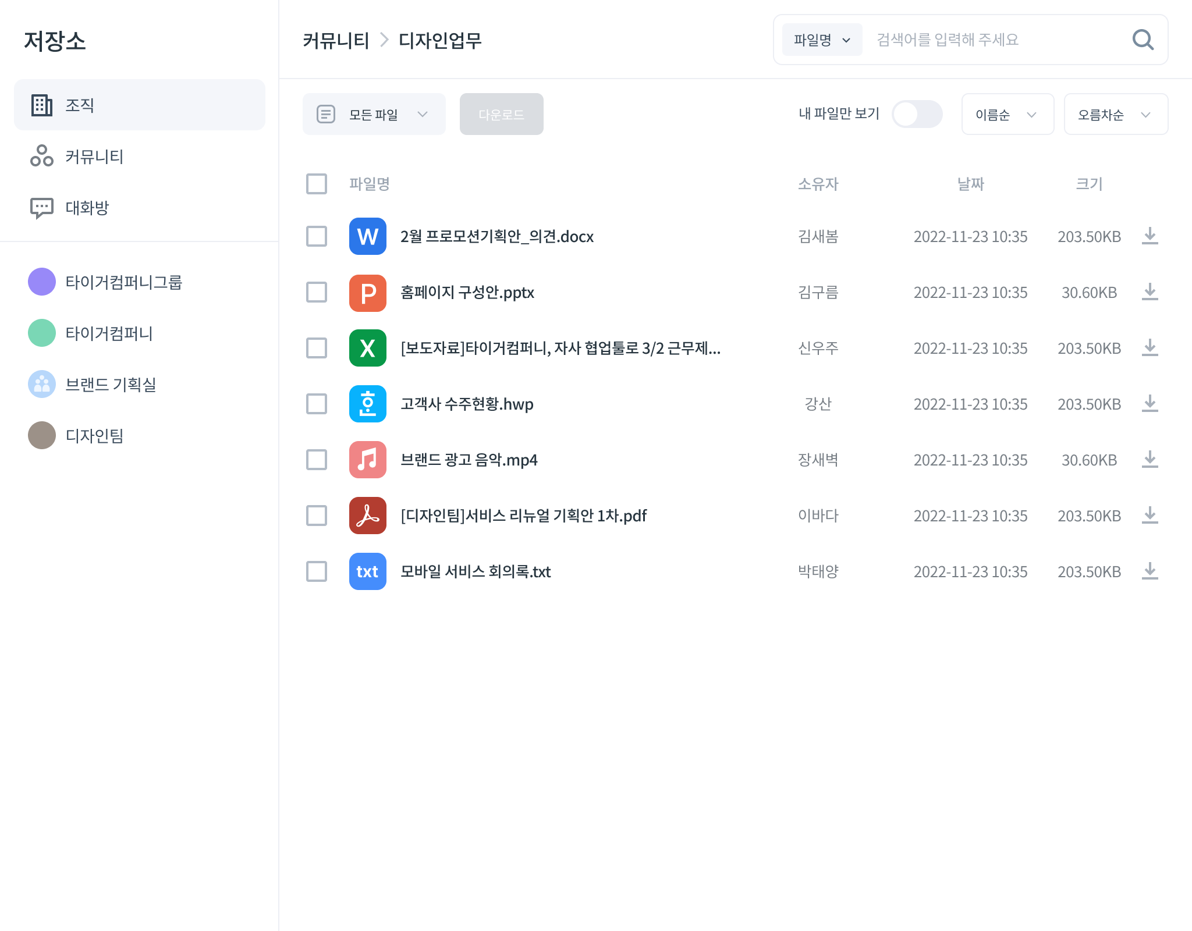Toggle 내 파일만 보기 switch
This screenshot has width=1192, height=931.
(917, 114)
